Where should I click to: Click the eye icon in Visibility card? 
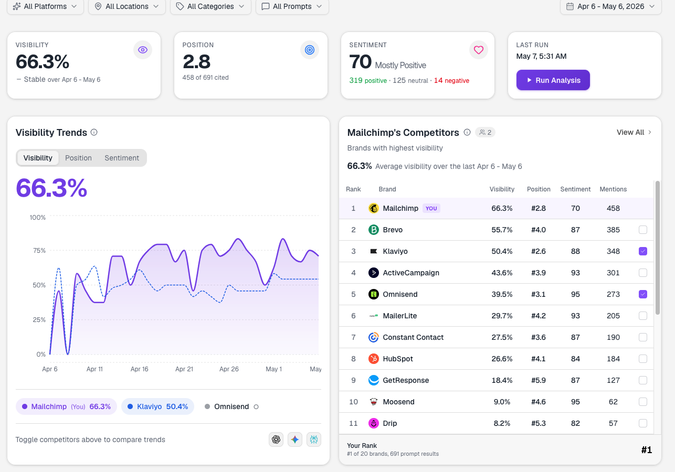pos(143,50)
